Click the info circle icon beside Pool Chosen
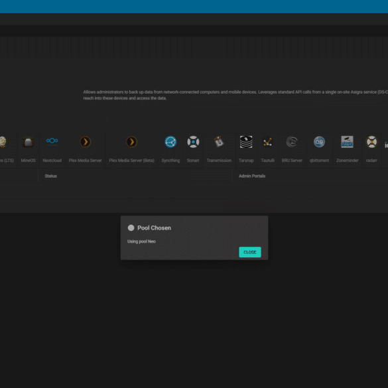This screenshot has height=388, width=388. 131,228
